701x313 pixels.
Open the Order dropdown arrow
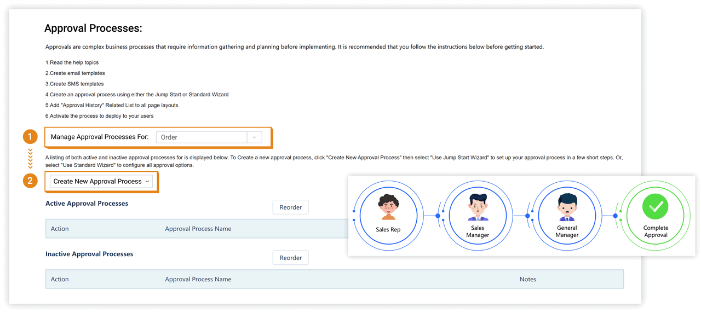coord(254,137)
